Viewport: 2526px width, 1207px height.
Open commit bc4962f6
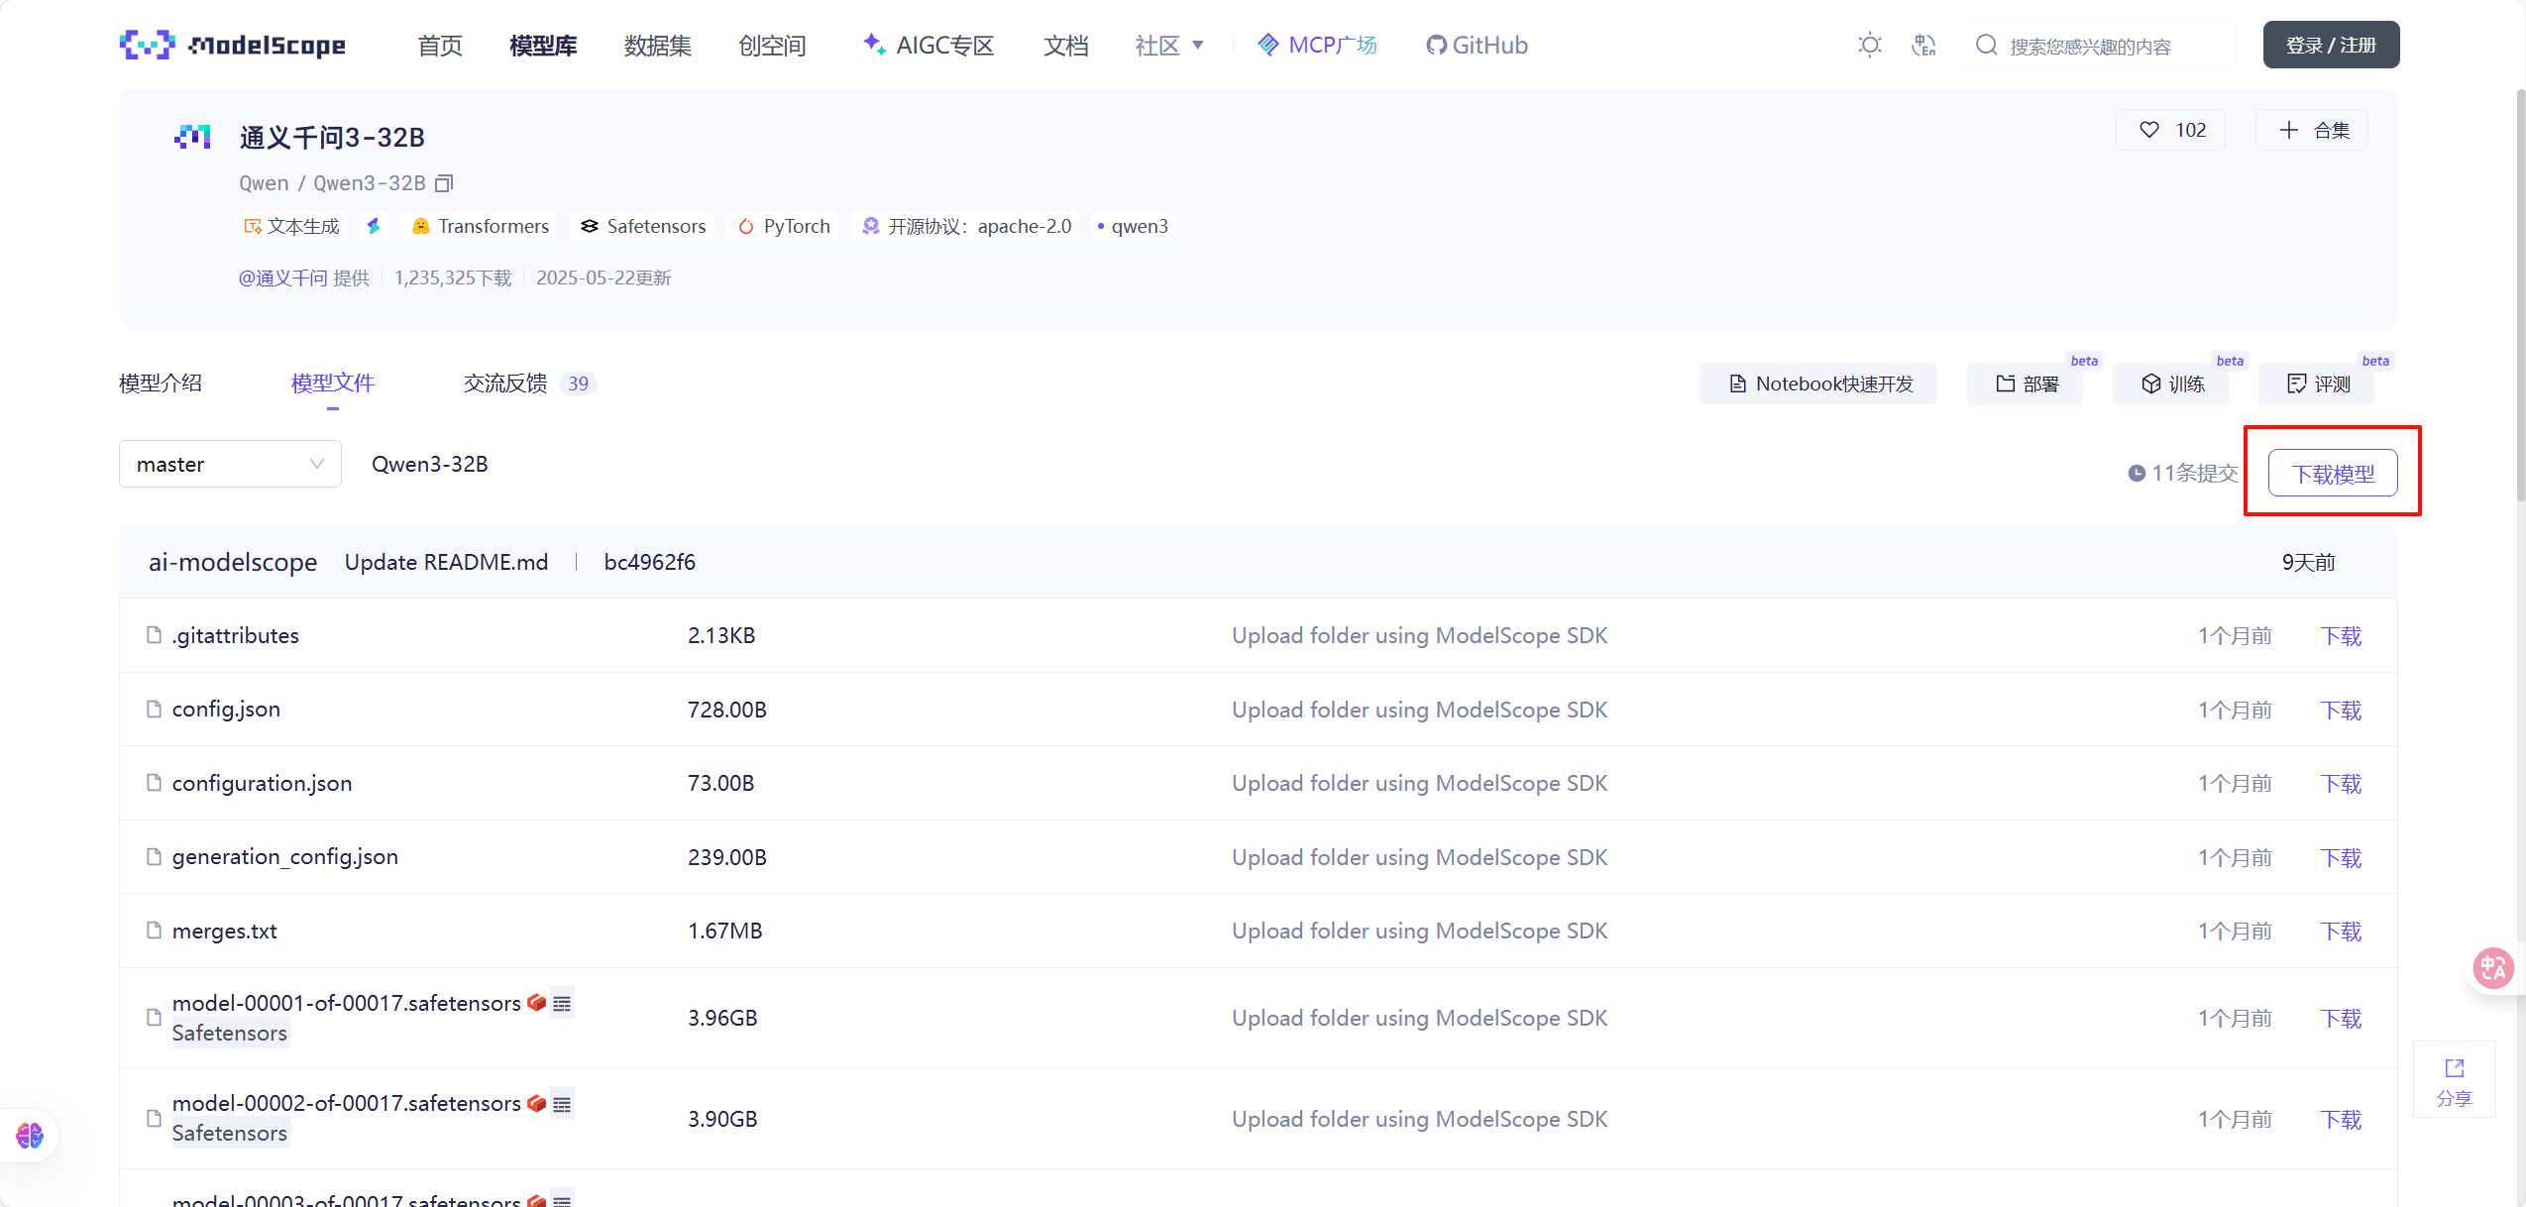tap(650, 562)
